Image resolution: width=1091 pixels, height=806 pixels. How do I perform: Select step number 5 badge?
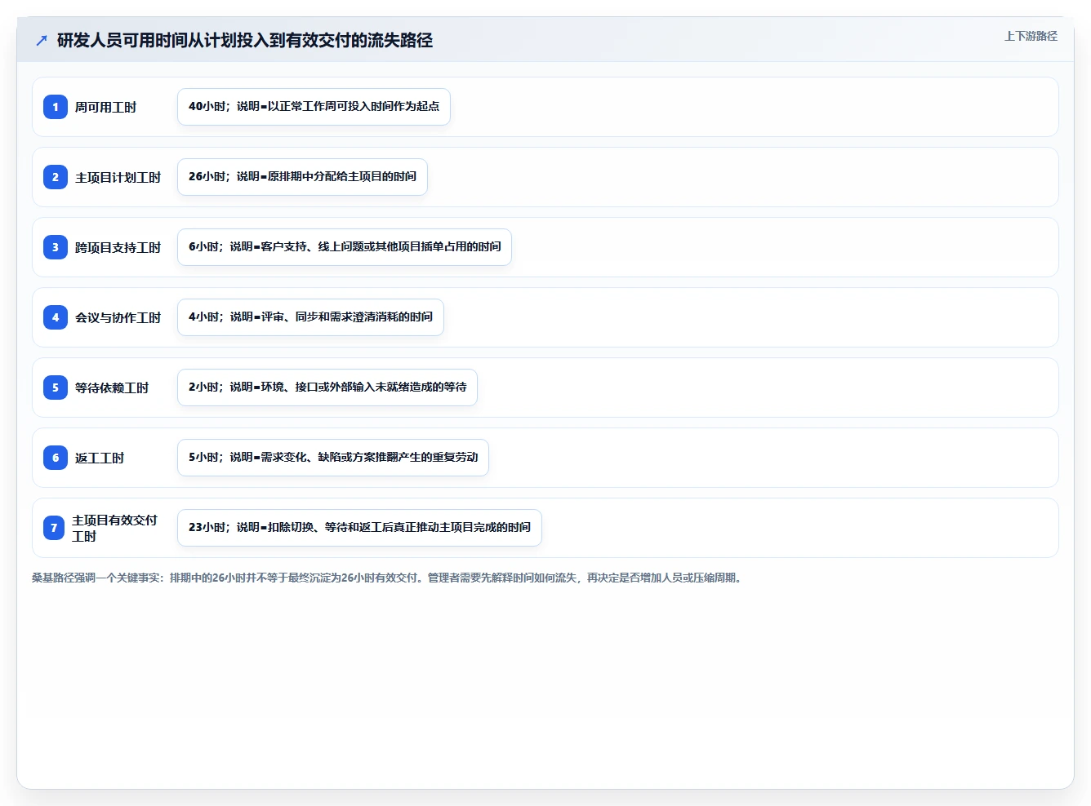(56, 387)
